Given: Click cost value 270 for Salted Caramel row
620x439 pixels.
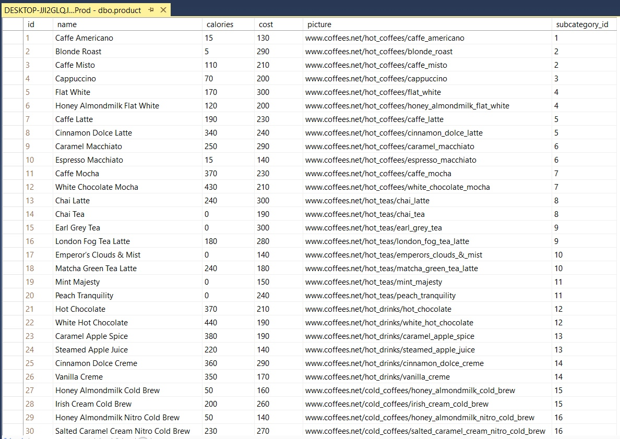Looking at the screenshot, I should [x=278, y=431].
